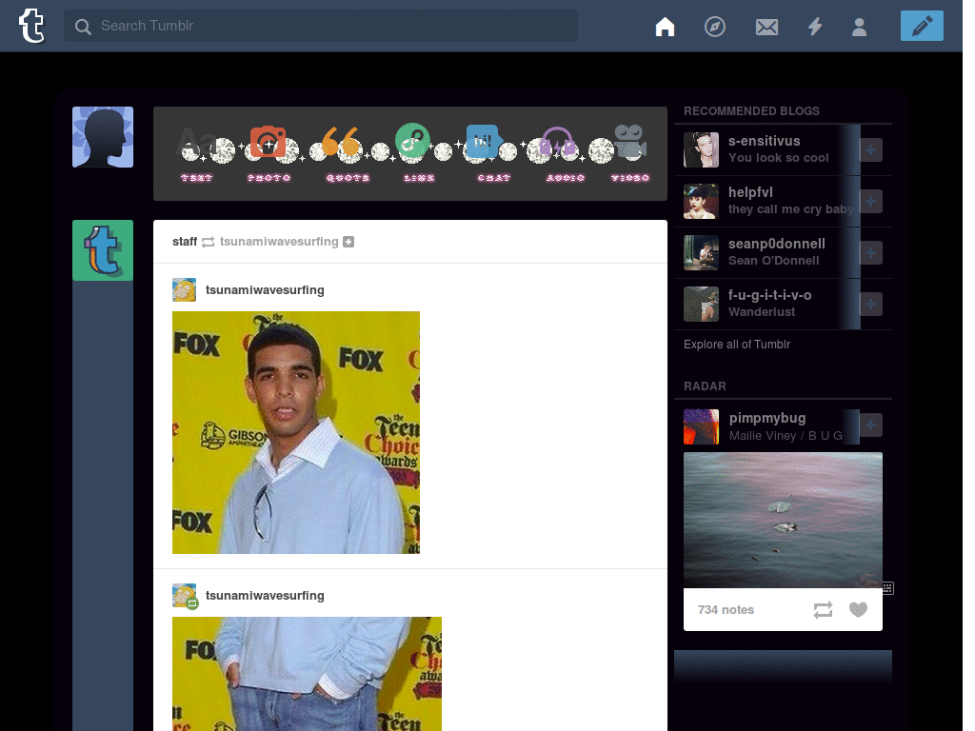975x731 pixels.
Task: Follow pimpmybug from the Radar section
Action: pos(870,425)
